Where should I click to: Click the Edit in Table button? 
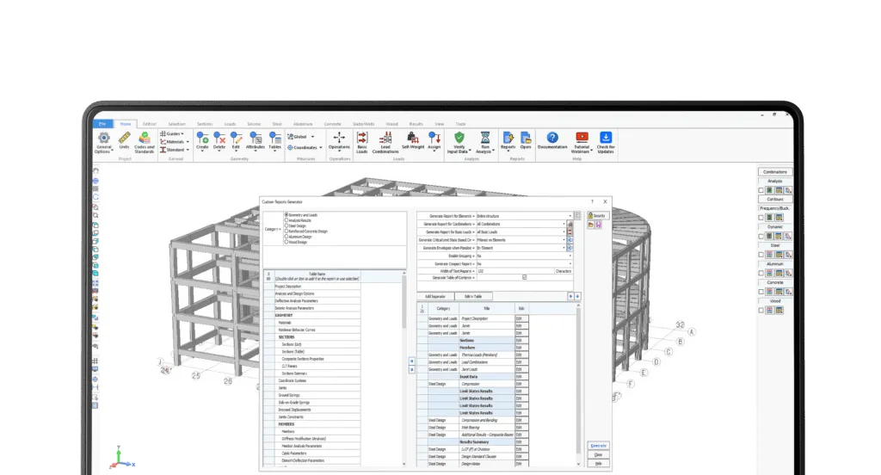pyautogui.click(x=473, y=296)
